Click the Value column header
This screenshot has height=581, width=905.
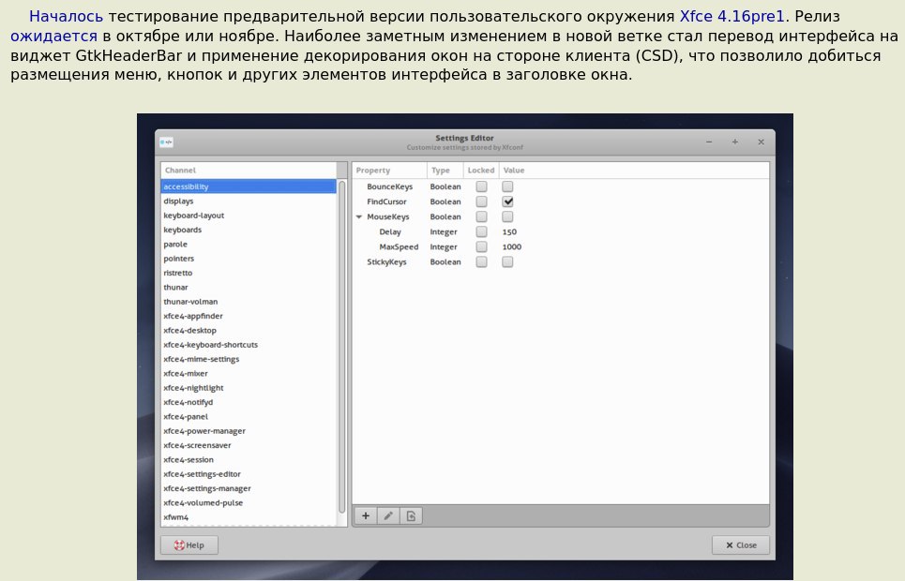(x=634, y=171)
